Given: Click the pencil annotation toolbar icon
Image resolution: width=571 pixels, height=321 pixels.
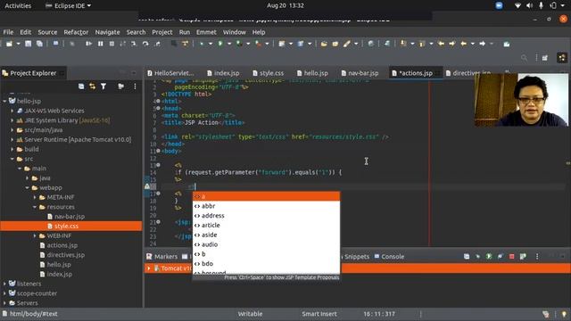Looking at the screenshot, I should (x=347, y=44).
